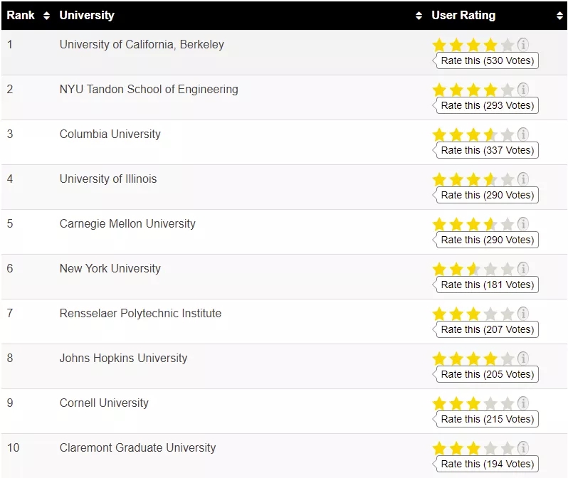Click info icon in NYU Tandon row
Screen dimensions: 568x478
click(523, 90)
